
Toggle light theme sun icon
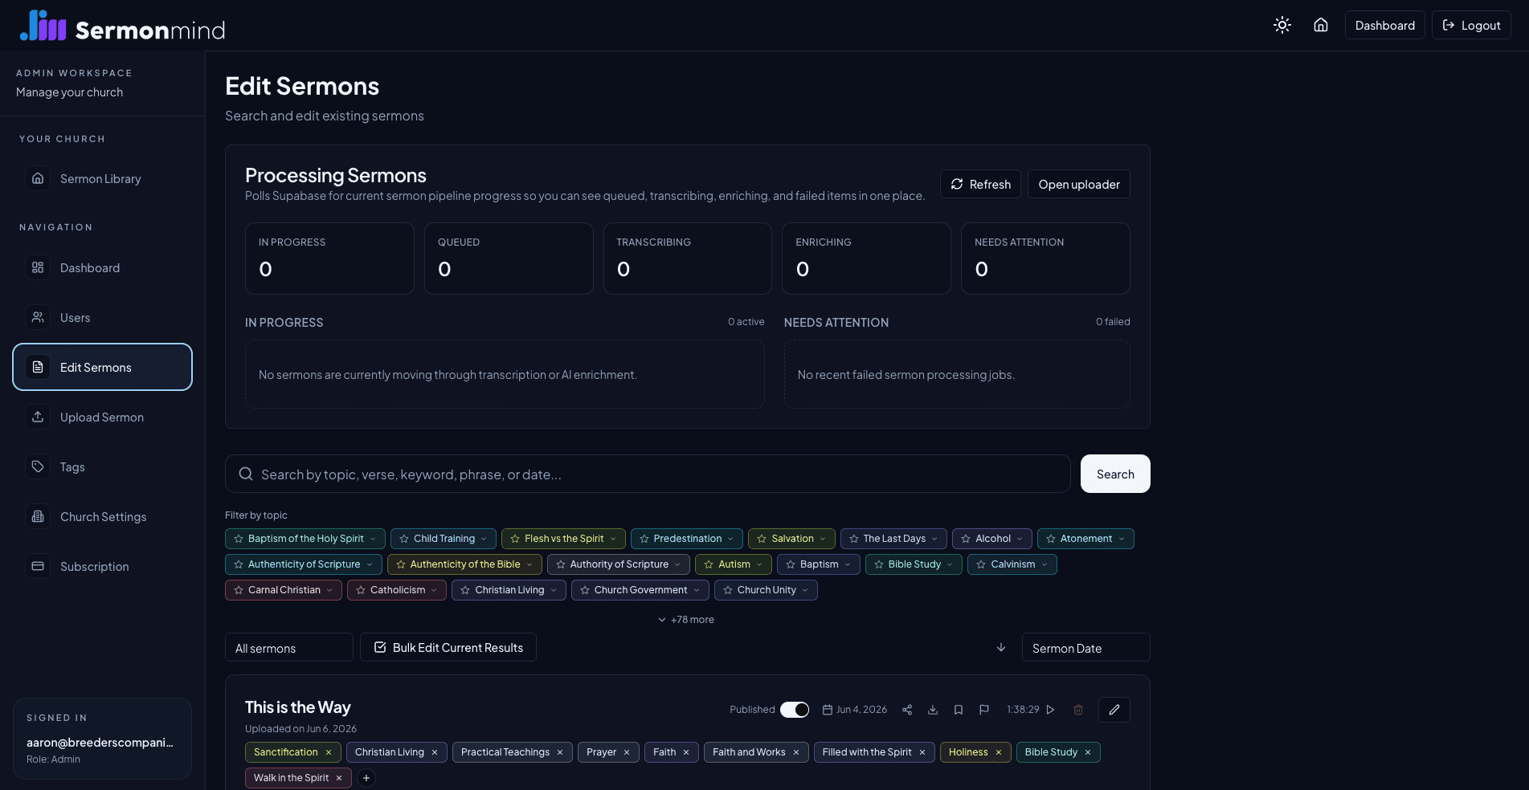pyautogui.click(x=1282, y=25)
